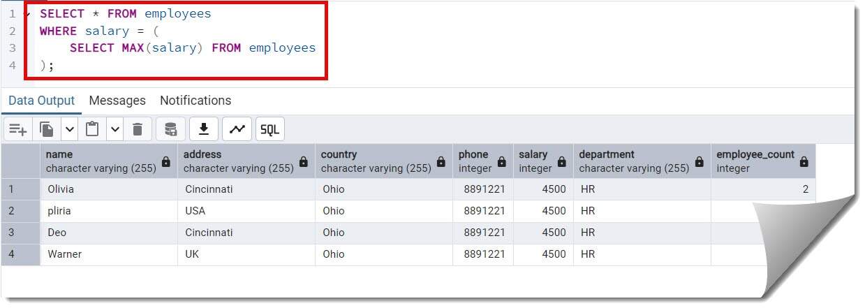This screenshot has height=308, width=865.
Task: Click the employee_count value 2
Action: click(763, 189)
